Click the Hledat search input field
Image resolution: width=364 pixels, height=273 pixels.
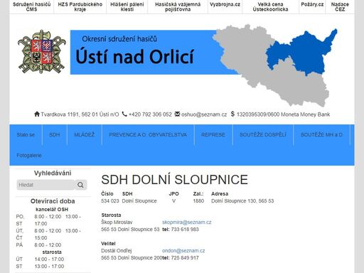(x=45, y=185)
